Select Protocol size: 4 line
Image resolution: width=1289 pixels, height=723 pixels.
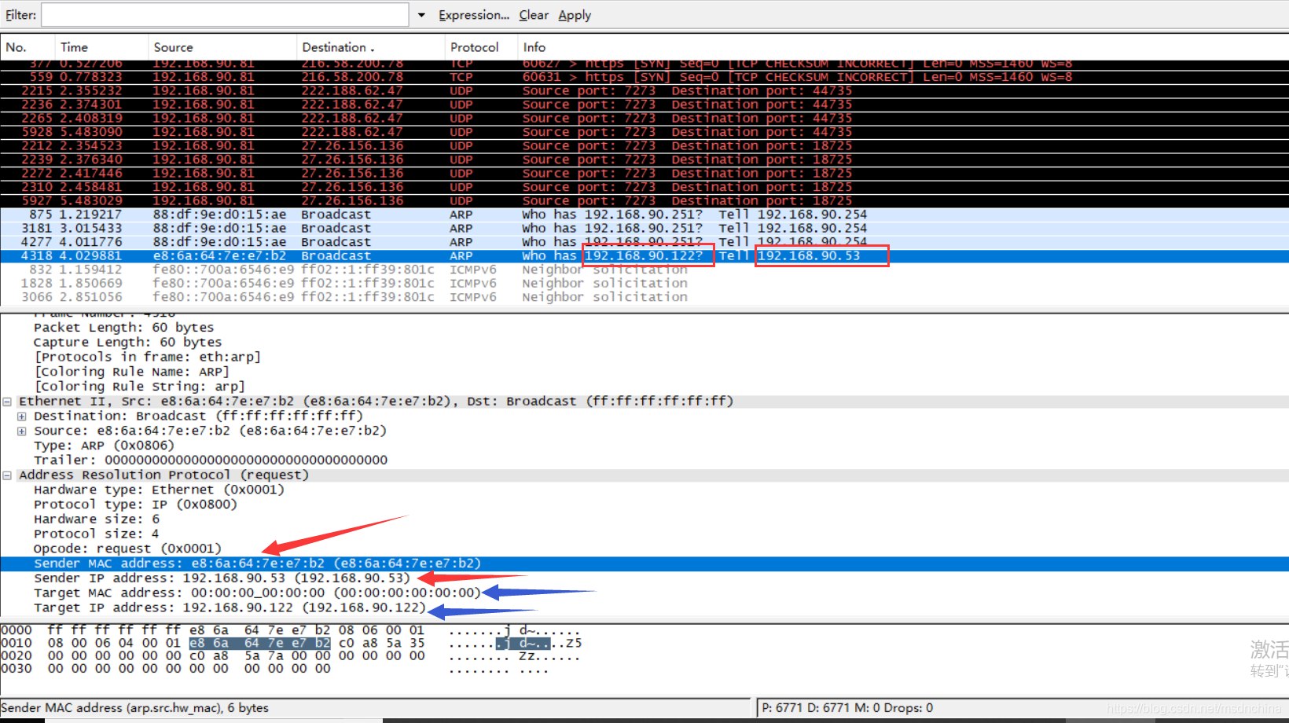coord(96,534)
